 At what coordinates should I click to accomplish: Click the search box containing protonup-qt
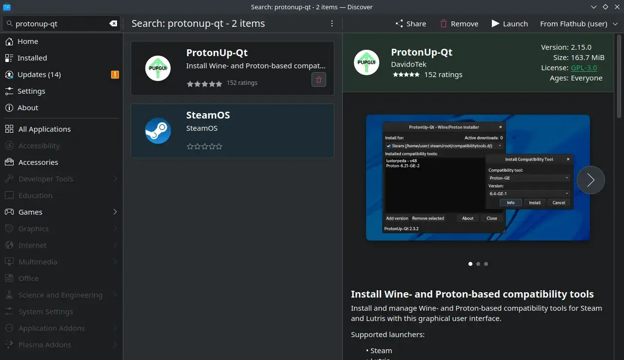point(61,23)
